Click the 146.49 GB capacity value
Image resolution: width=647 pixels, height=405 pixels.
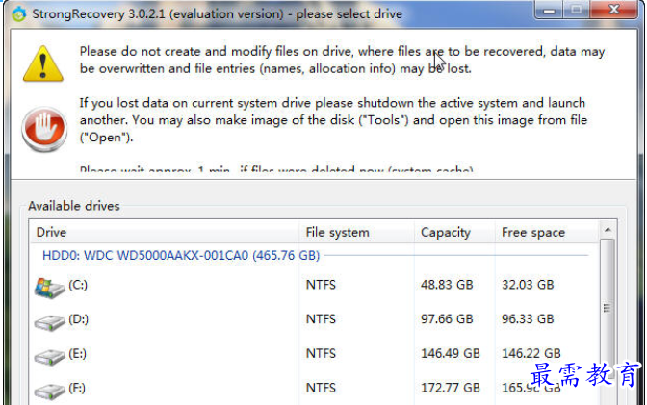451,353
